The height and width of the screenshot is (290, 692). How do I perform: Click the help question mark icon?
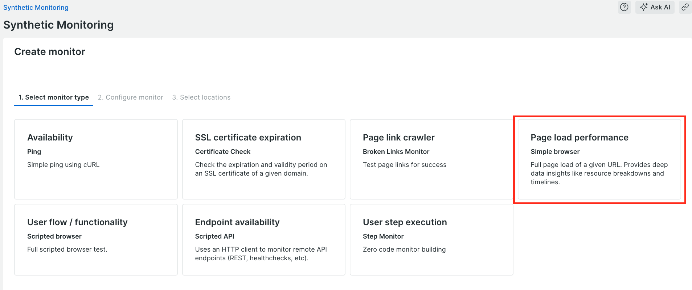click(624, 7)
